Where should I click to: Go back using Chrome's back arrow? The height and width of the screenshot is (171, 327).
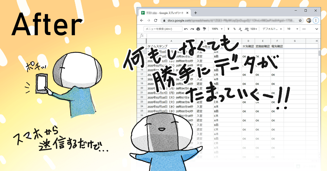tap(142, 20)
